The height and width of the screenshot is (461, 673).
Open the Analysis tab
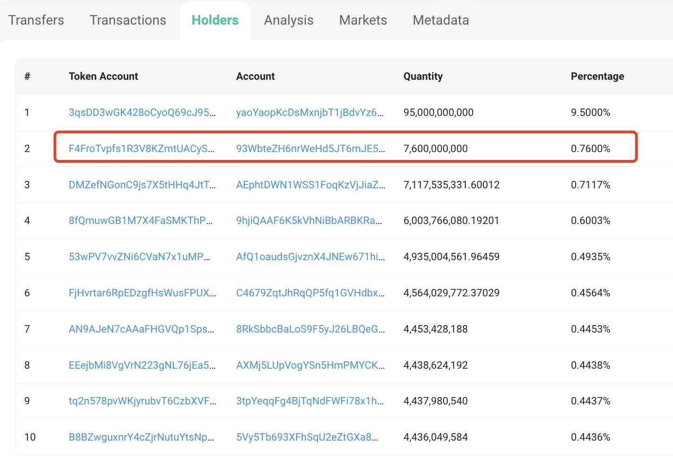click(x=289, y=20)
